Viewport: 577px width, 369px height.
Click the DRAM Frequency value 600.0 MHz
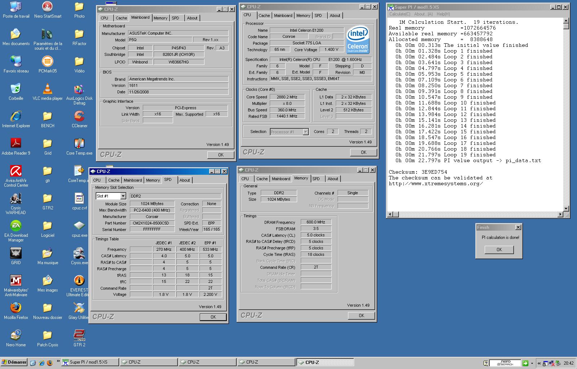(x=316, y=222)
